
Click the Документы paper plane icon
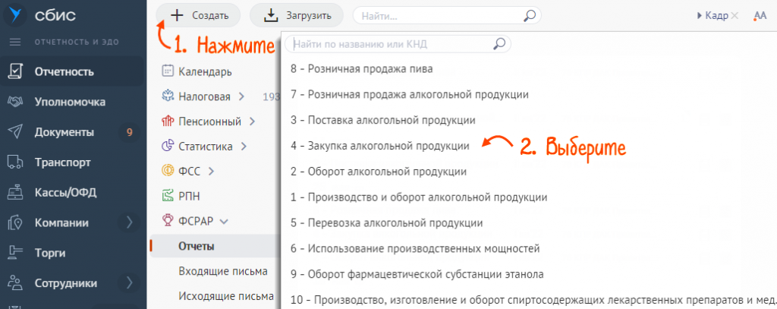pyautogui.click(x=15, y=132)
